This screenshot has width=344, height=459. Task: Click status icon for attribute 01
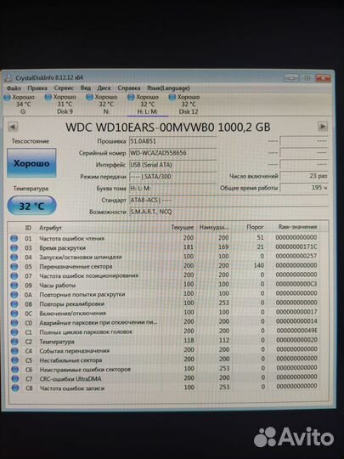(14, 239)
